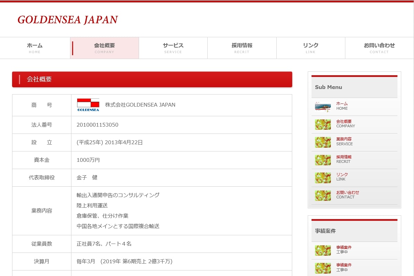Click the text 陸上利用運送
This screenshot has height=276, width=414.
[x=92, y=206]
